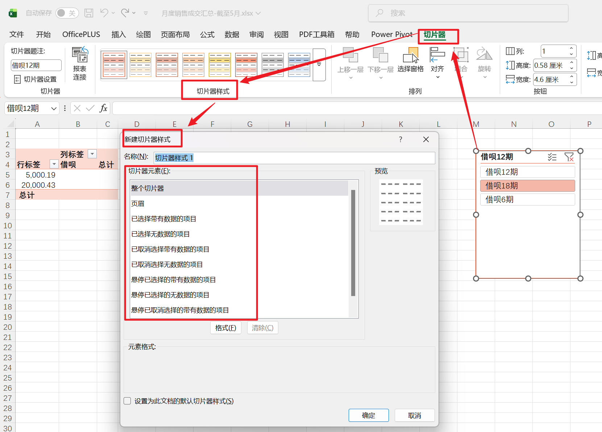Open the Power Pivot tab
This screenshot has height=432, width=602.
(391, 35)
